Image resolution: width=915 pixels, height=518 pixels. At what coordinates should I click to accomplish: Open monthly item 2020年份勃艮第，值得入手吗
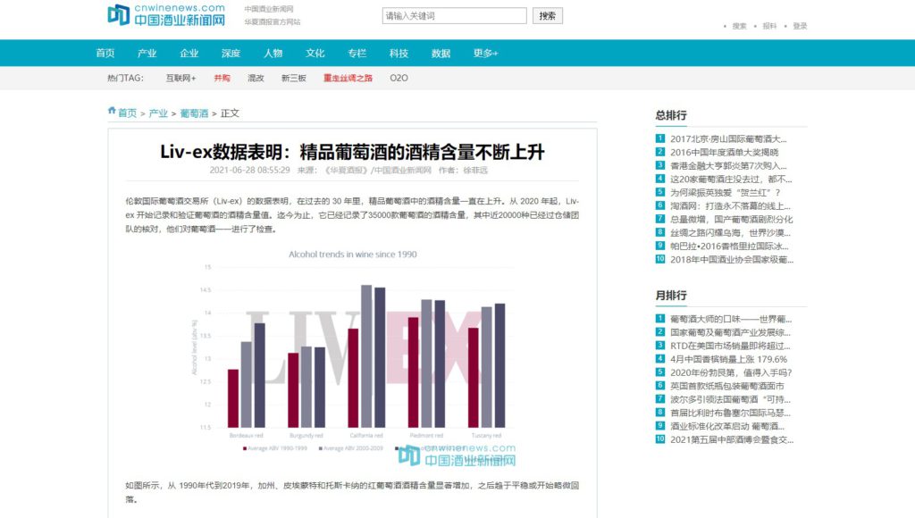click(x=731, y=372)
